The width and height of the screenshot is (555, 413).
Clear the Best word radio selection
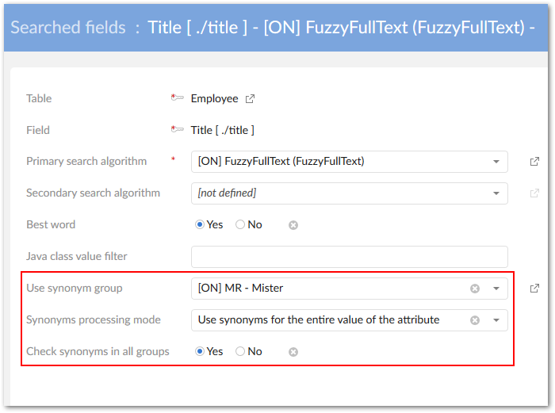293,225
